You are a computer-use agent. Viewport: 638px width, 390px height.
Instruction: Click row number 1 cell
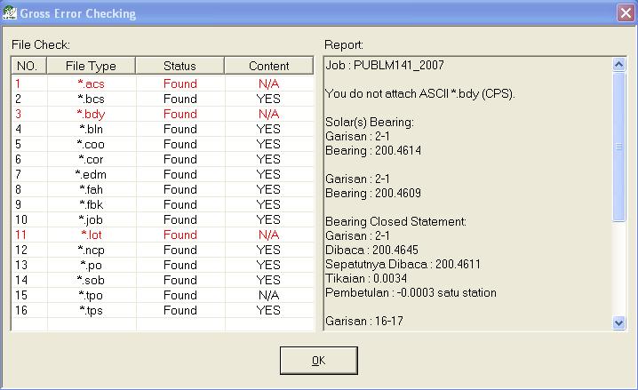(29, 84)
